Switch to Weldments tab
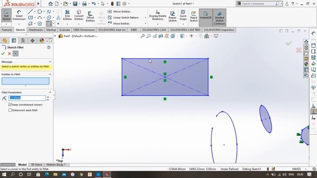317x178 pixels. pos(36,30)
